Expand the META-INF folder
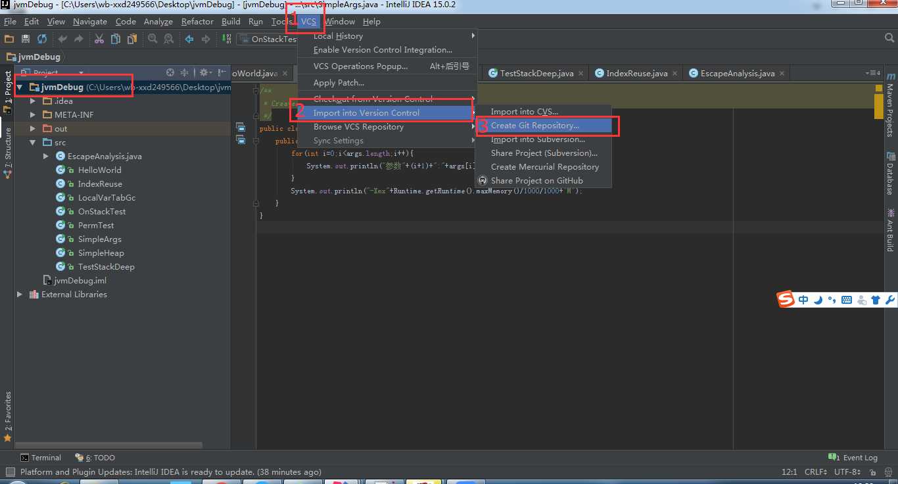 tap(33, 115)
